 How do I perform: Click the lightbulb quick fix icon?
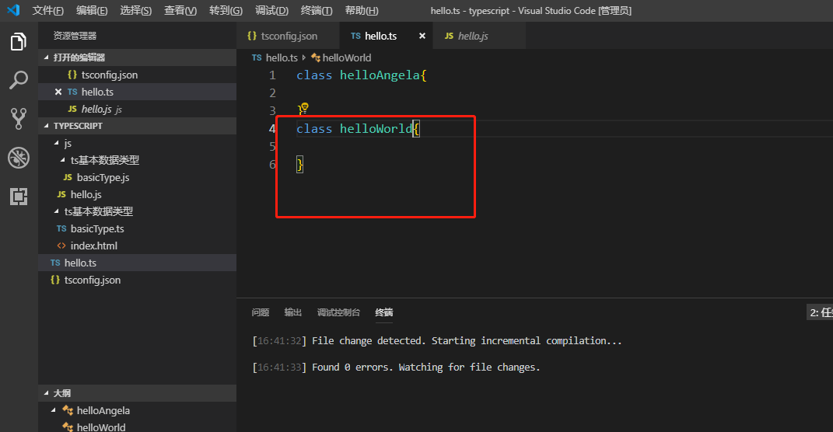(304, 108)
